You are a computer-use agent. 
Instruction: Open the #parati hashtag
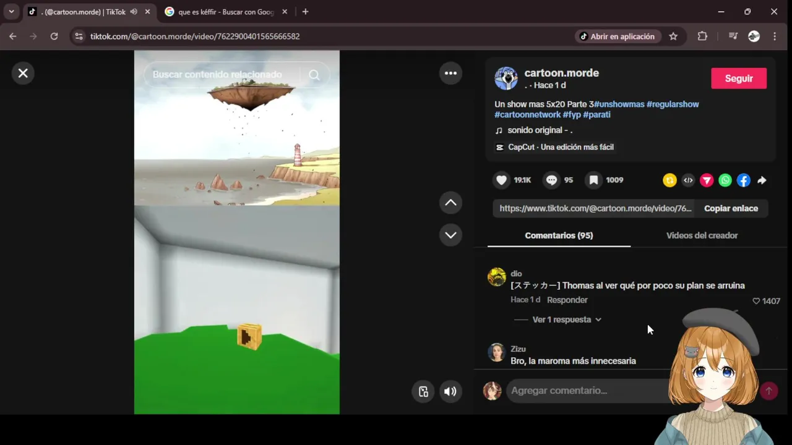[x=596, y=114]
